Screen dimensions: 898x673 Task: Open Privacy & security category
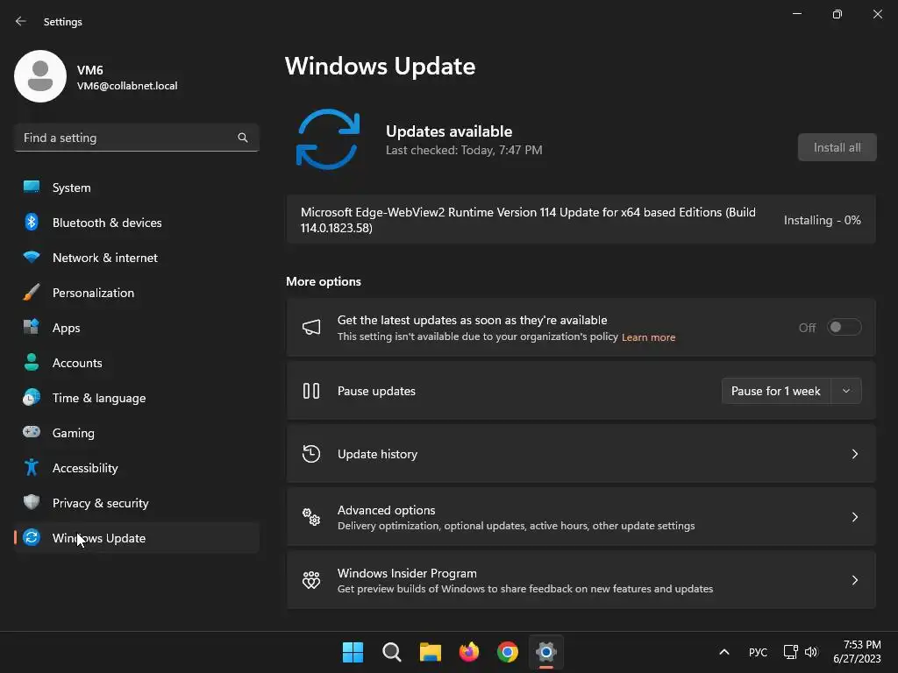click(x=137, y=502)
